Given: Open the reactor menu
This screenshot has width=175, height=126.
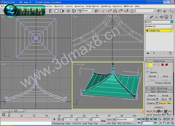Looking at the screenshot, I should click(69, 6).
